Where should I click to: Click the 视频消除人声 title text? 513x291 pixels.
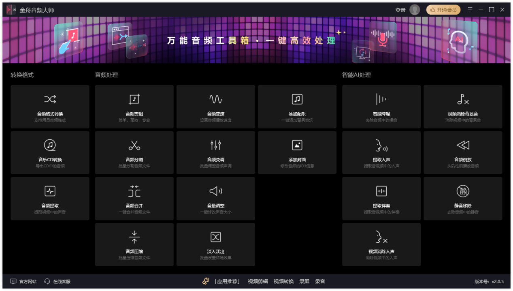[x=381, y=252]
